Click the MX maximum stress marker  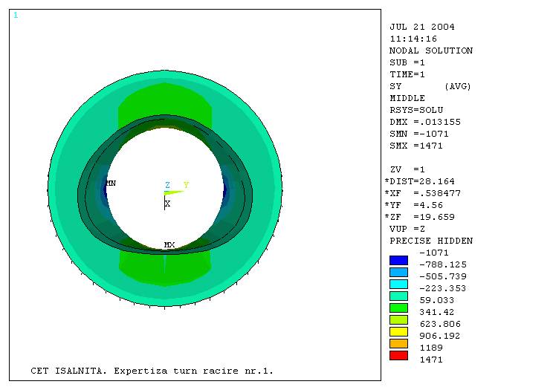click(x=169, y=244)
